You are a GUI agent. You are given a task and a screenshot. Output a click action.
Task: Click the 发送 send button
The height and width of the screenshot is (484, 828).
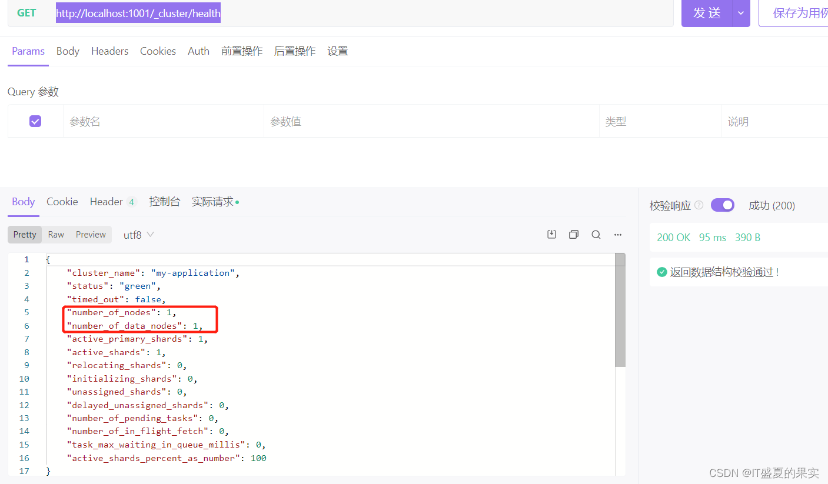pyautogui.click(x=707, y=13)
